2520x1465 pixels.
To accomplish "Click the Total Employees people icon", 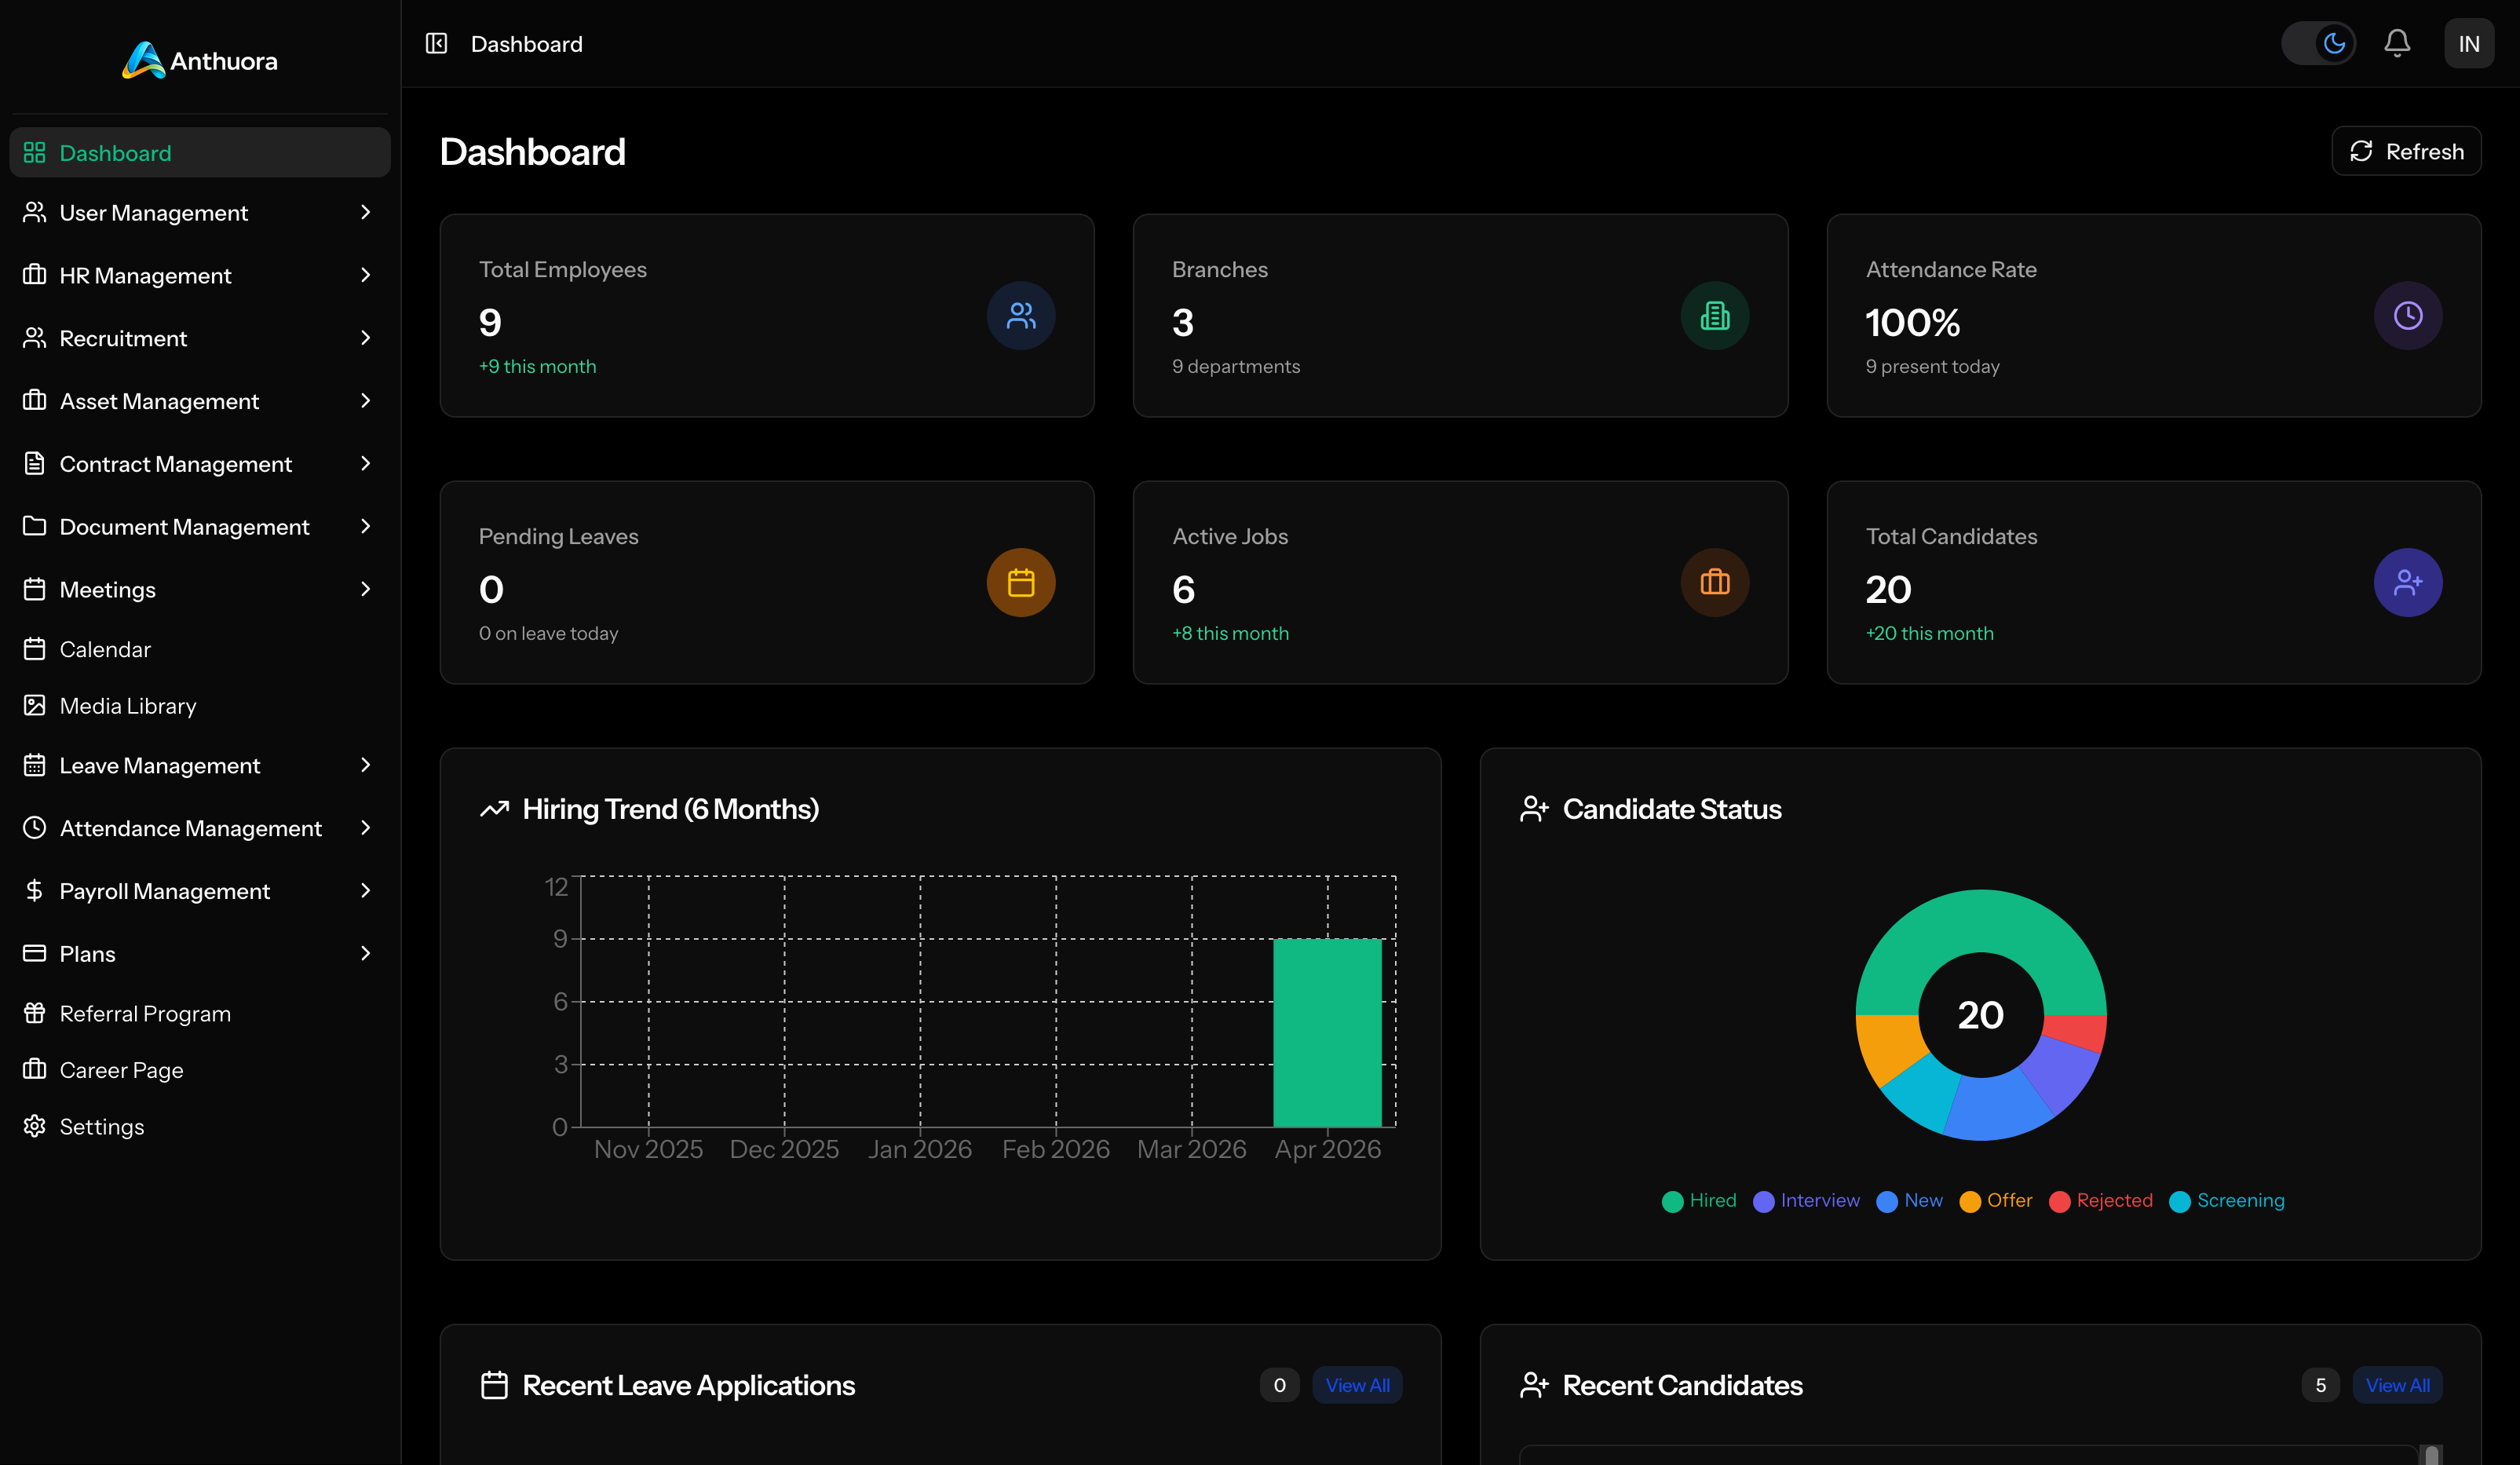I will (x=1020, y=316).
